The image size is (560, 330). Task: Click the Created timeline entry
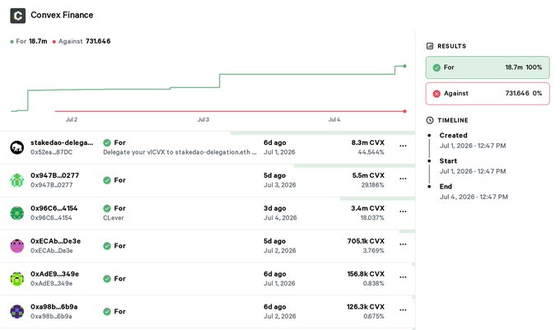point(472,141)
